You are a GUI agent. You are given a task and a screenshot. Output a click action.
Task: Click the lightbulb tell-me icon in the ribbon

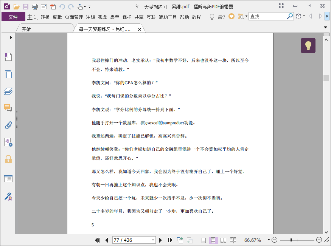(x=212, y=17)
